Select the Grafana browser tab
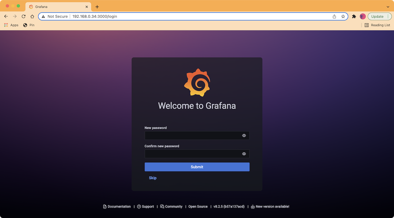The width and height of the screenshot is (394, 218). (x=58, y=7)
